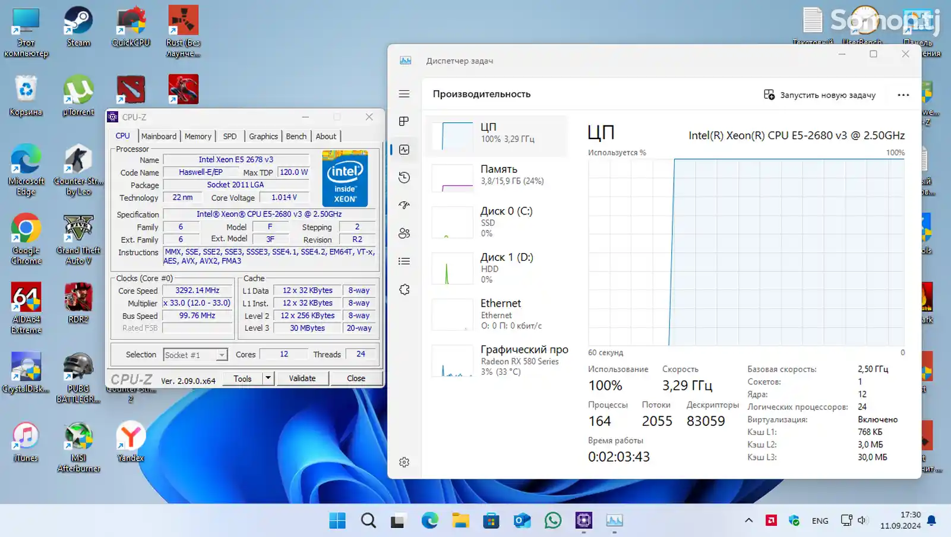Click ENG language indicator in tray
The height and width of the screenshot is (537, 951).
[x=820, y=520]
